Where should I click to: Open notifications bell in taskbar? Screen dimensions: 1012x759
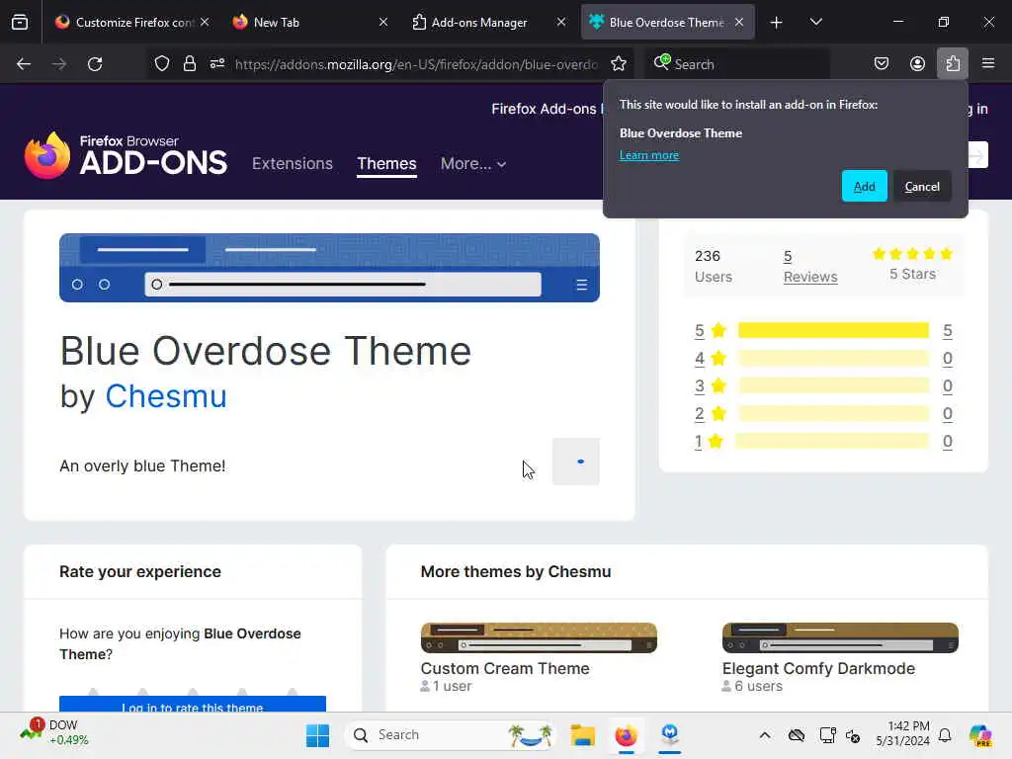[945, 735]
